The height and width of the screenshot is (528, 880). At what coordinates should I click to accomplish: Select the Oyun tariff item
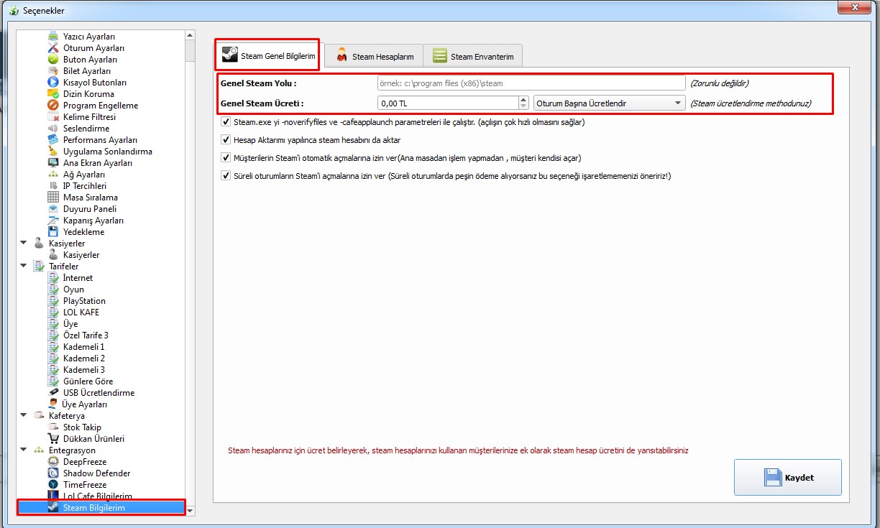click(73, 290)
